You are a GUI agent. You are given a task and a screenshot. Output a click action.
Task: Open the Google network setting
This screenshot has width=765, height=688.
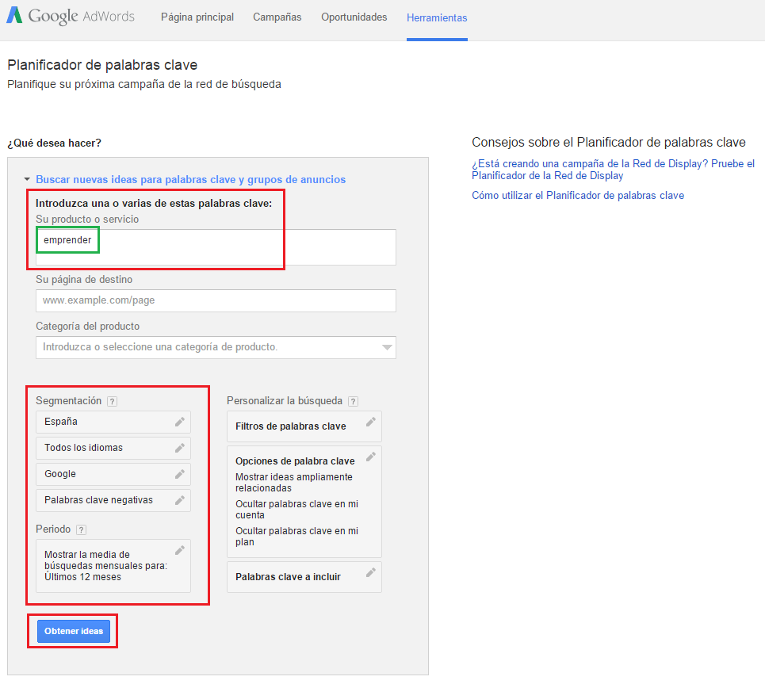[113, 474]
